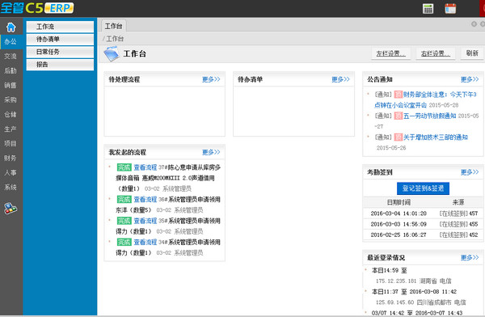Viewport: 485px width, 317px height.
Task: Open the 关于增加技术三部的通知 link
Action: (436, 137)
